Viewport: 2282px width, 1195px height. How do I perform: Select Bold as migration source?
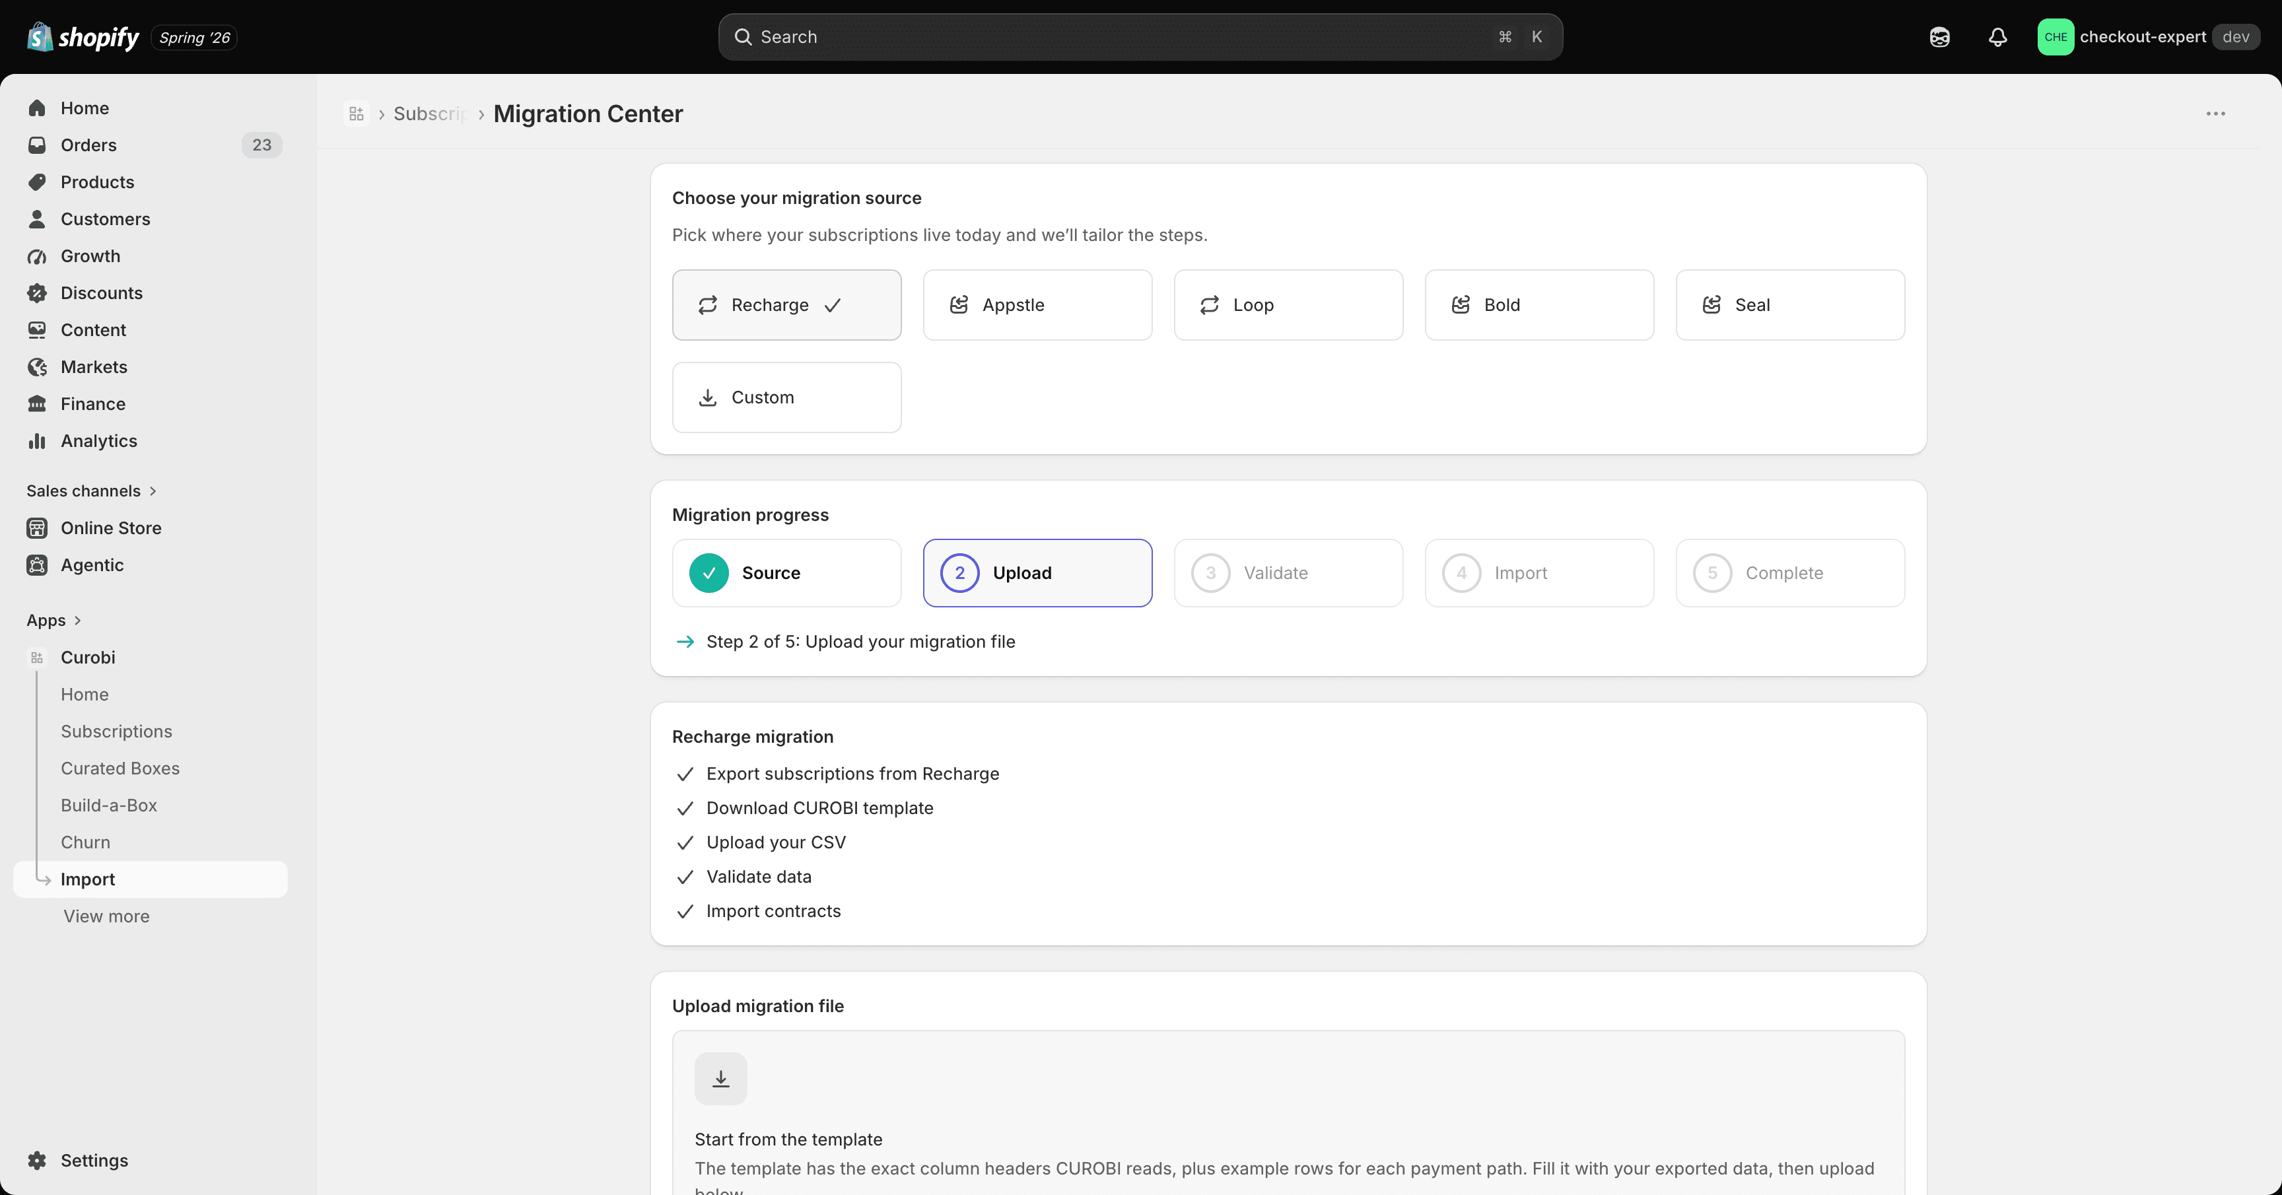pos(1539,305)
